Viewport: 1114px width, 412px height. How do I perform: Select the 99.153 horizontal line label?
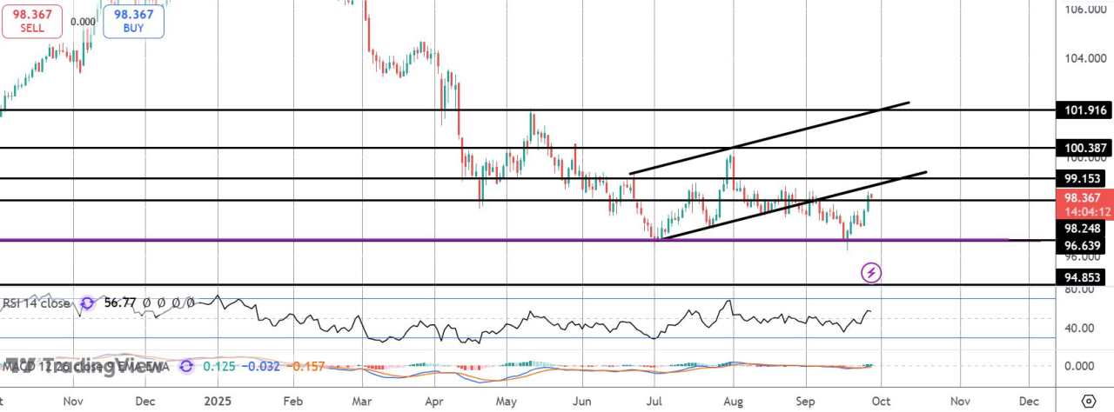[1083, 178]
